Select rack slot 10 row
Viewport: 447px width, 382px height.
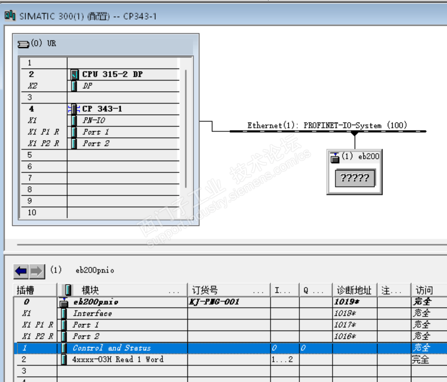tap(100, 213)
